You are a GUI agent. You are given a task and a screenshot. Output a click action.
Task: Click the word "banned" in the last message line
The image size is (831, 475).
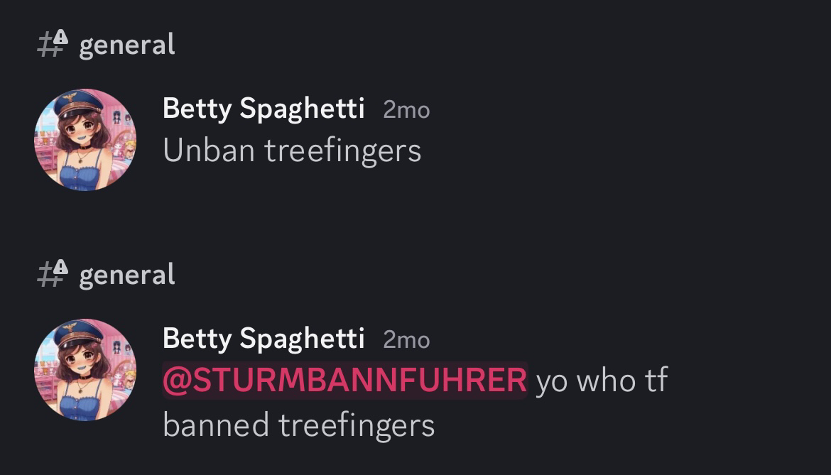[x=216, y=425]
